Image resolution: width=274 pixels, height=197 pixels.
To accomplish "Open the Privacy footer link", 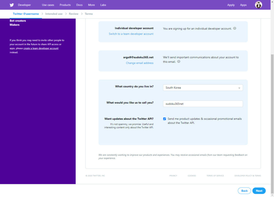I will (173, 176).
